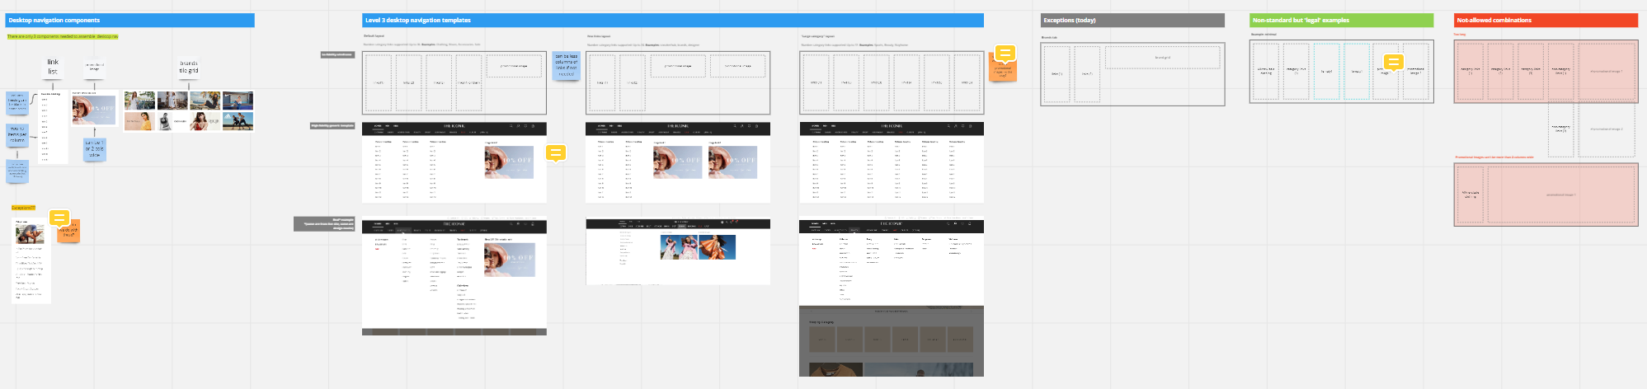Select the gray 'Real example' label tag

click(324, 223)
